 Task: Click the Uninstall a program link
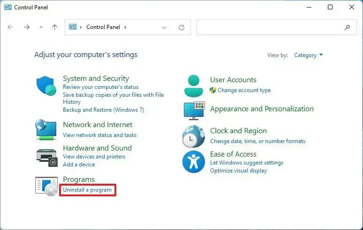pyautogui.click(x=87, y=190)
